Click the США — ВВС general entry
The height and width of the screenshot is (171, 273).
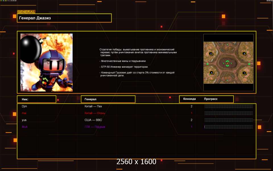(x=93, y=120)
